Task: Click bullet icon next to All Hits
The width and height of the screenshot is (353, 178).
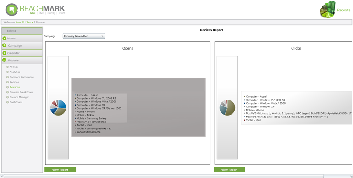Action: click(7, 67)
